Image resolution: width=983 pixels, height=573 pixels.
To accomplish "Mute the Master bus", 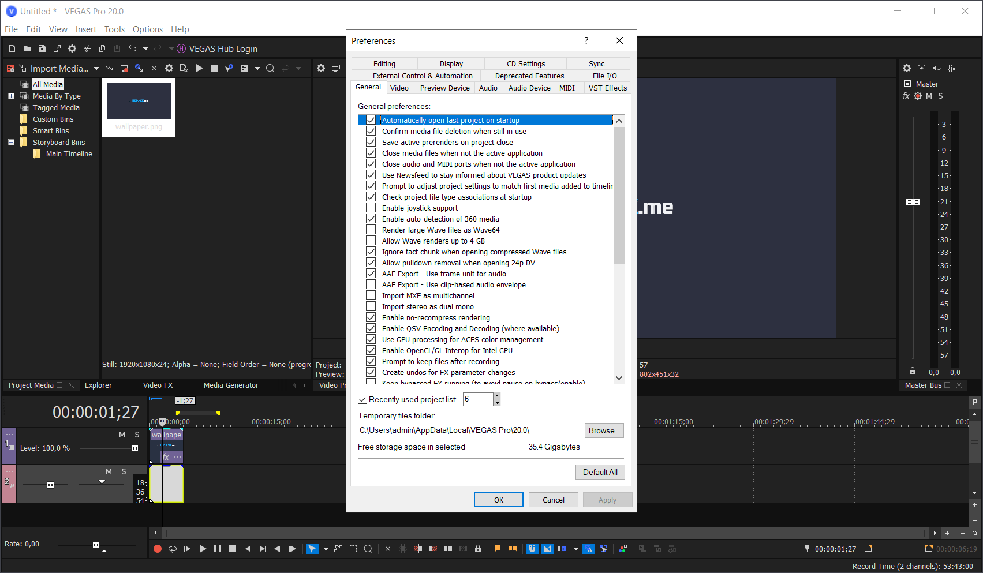I will [929, 96].
